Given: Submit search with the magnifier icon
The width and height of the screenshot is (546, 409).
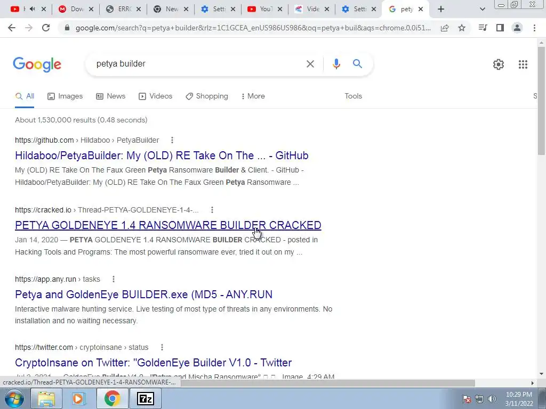Looking at the screenshot, I should (357, 64).
